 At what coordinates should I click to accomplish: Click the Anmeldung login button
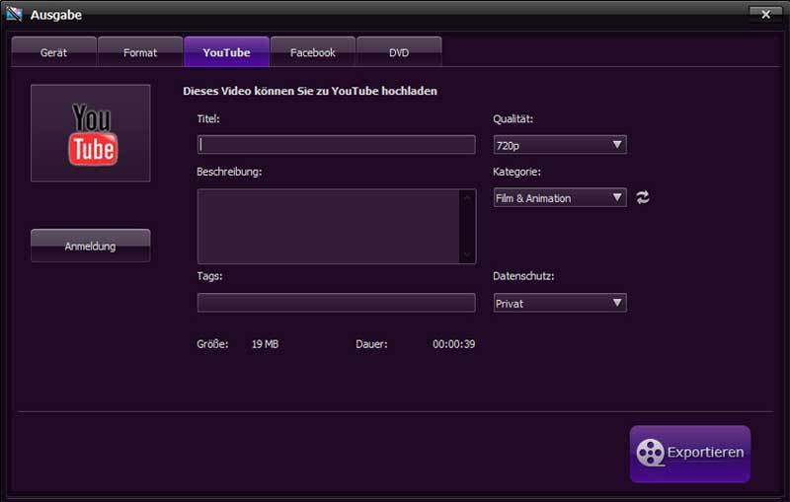91,246
